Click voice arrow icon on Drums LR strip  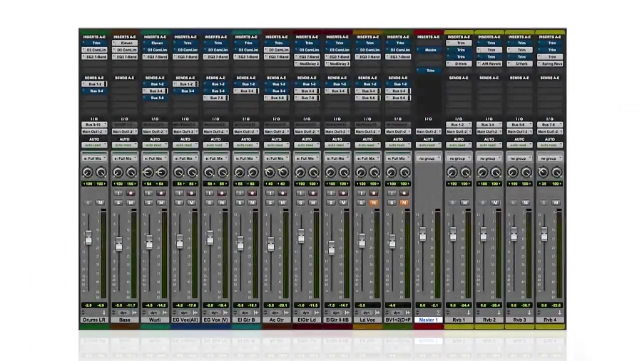(104, 312)
